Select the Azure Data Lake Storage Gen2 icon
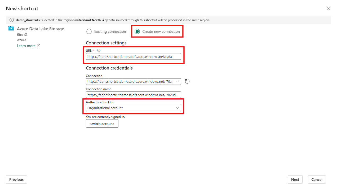This screenshot has width=337, height=189. (11, 28)
